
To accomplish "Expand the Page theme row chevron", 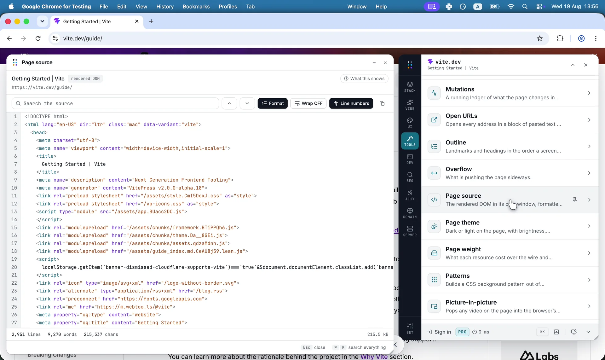I will [x=589, y=226].
